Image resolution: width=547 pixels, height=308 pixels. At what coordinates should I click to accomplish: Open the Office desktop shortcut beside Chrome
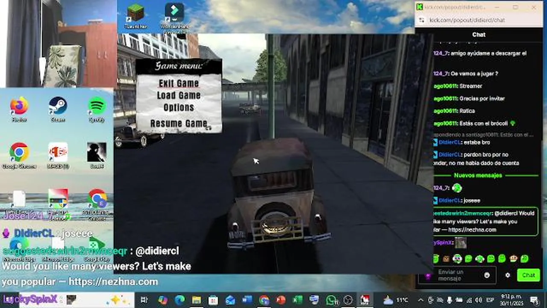click(58, 156)
